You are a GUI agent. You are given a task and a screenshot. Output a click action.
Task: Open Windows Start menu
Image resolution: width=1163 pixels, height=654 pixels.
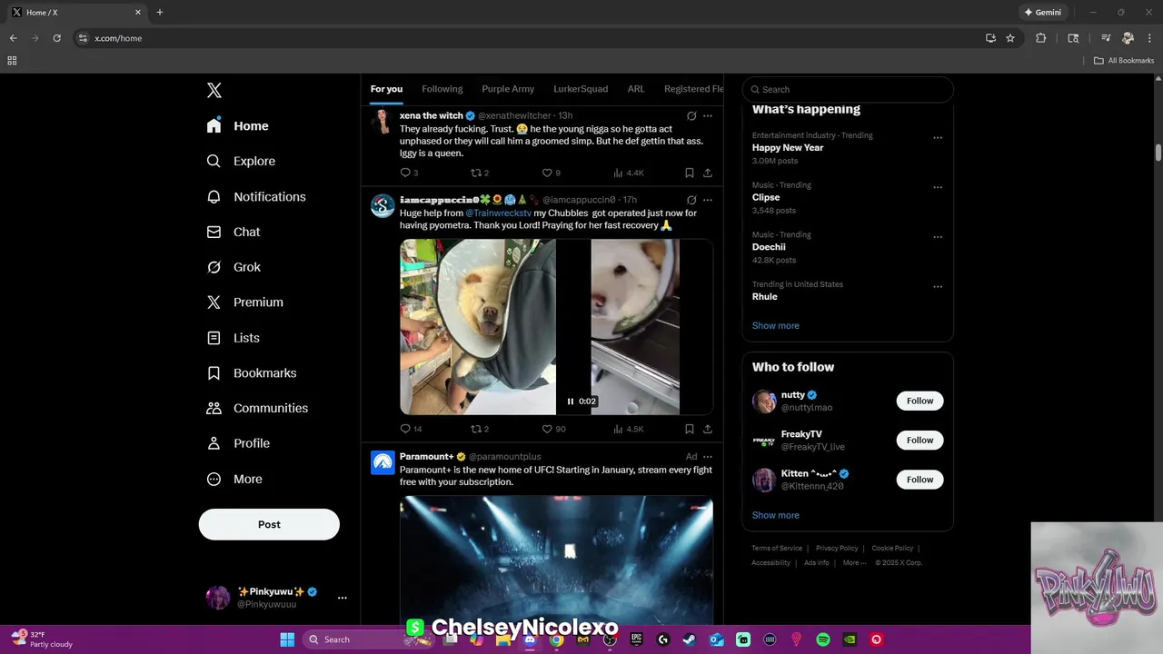tap(287, 639)
